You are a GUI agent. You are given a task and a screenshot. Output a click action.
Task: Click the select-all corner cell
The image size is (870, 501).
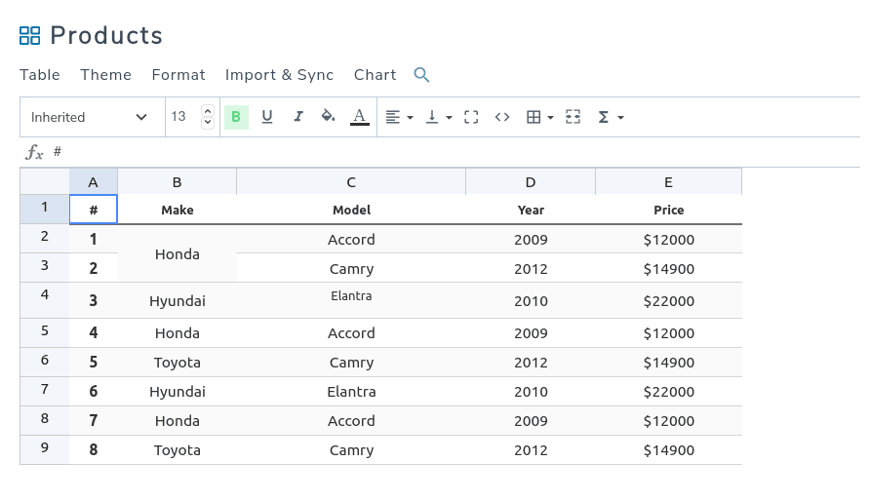(45, 181)
